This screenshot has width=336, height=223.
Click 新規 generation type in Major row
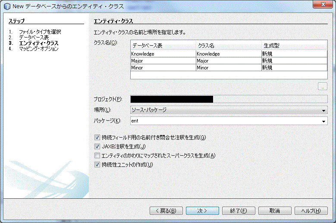294,61
